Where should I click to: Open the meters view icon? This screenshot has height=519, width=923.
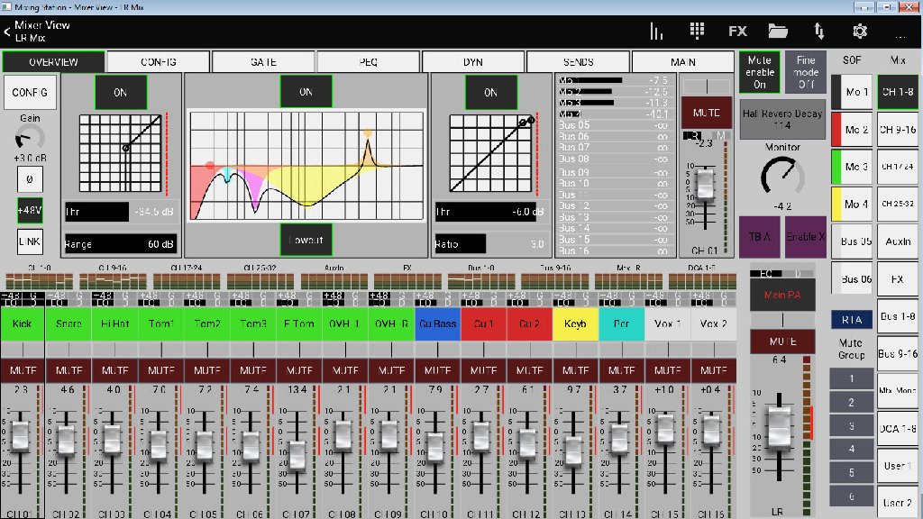coord(656,32)
